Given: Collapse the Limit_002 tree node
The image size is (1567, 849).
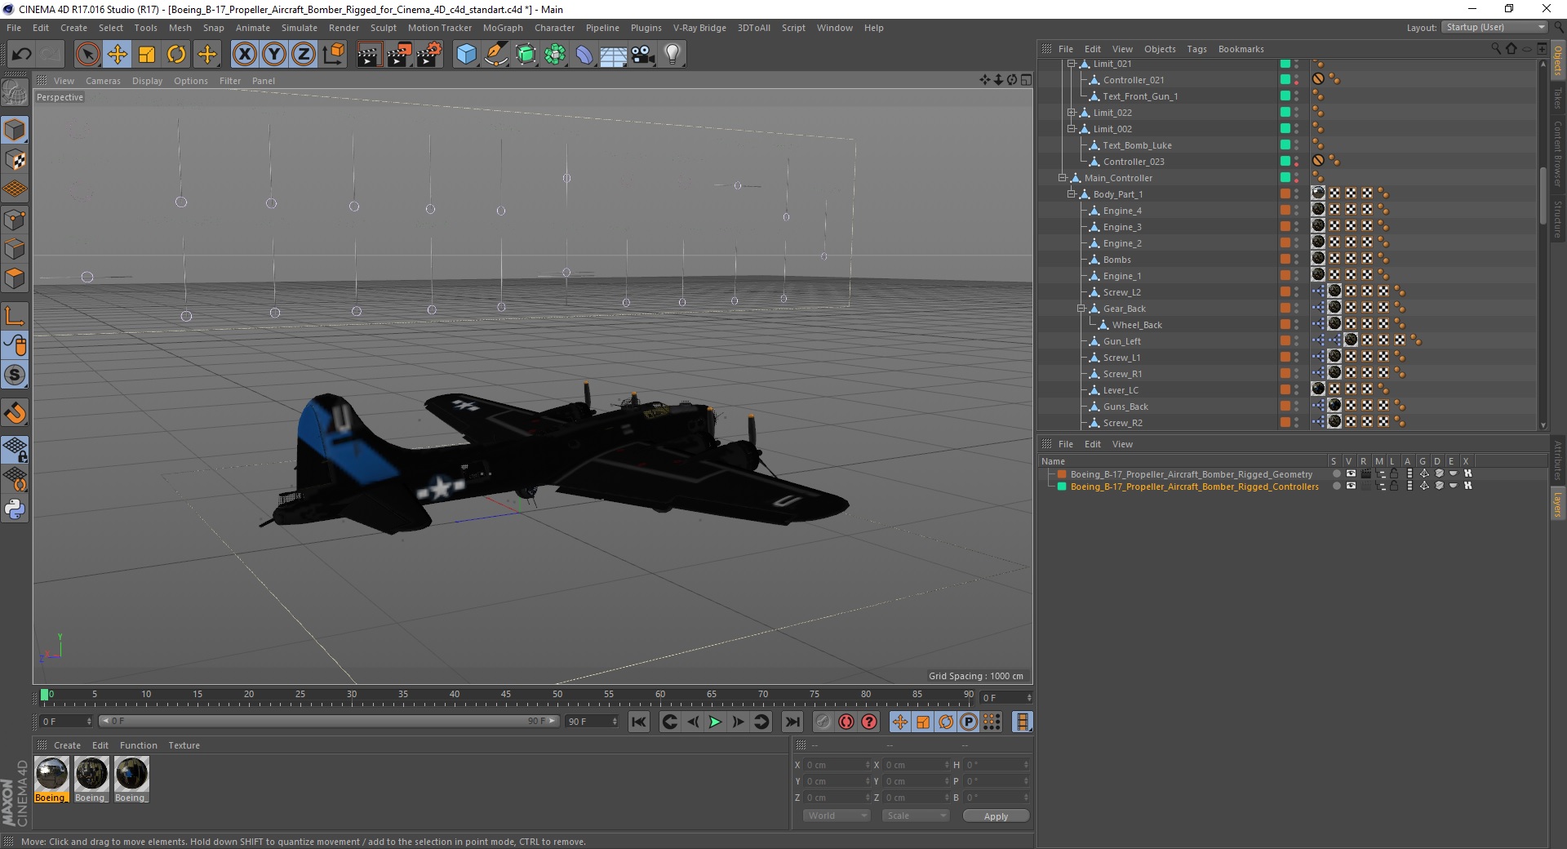Looking at the screenshot, I should (1072, 129).
